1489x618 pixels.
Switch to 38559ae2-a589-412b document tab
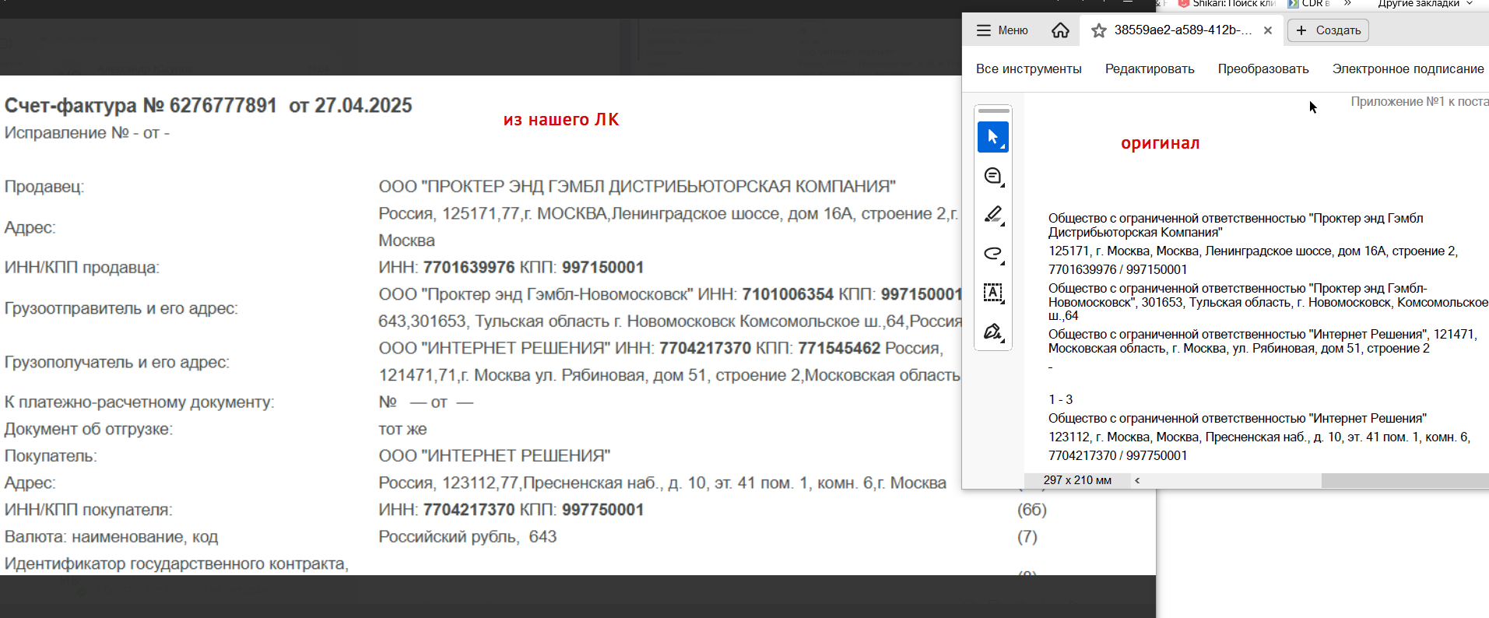1182,30
